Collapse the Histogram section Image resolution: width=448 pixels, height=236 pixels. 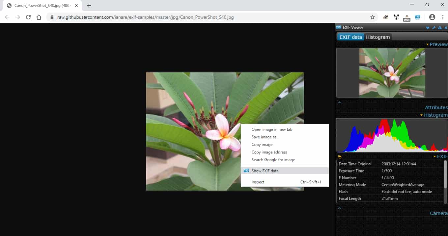[434, 115]
